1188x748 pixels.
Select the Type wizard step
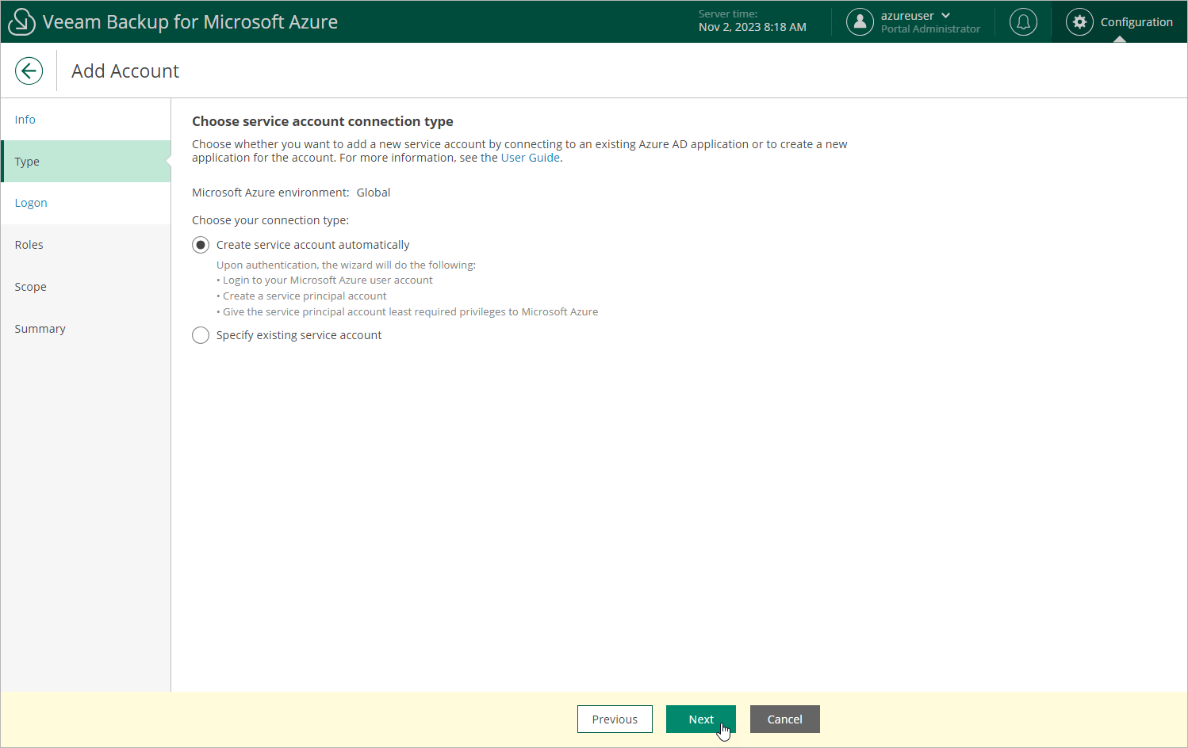point(86,162)
